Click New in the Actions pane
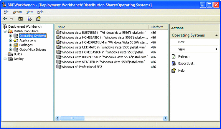221x129 pixels. pos(181,42)
